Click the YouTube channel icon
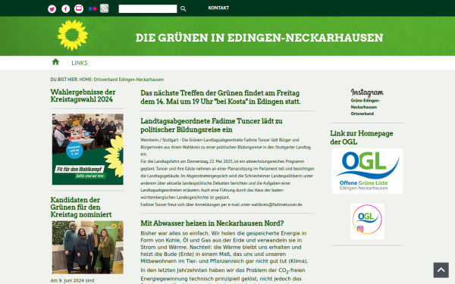455x284 pixels. [79, 9]
